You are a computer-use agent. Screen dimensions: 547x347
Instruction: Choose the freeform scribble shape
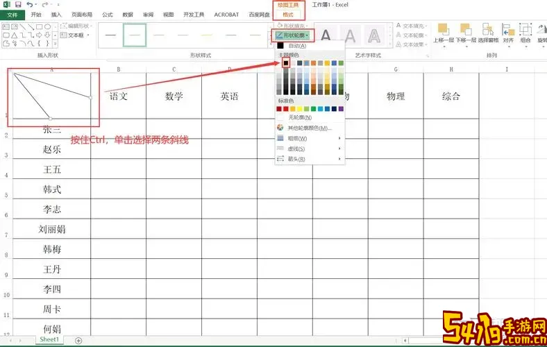pyautogui.click(x=15, y=44)
